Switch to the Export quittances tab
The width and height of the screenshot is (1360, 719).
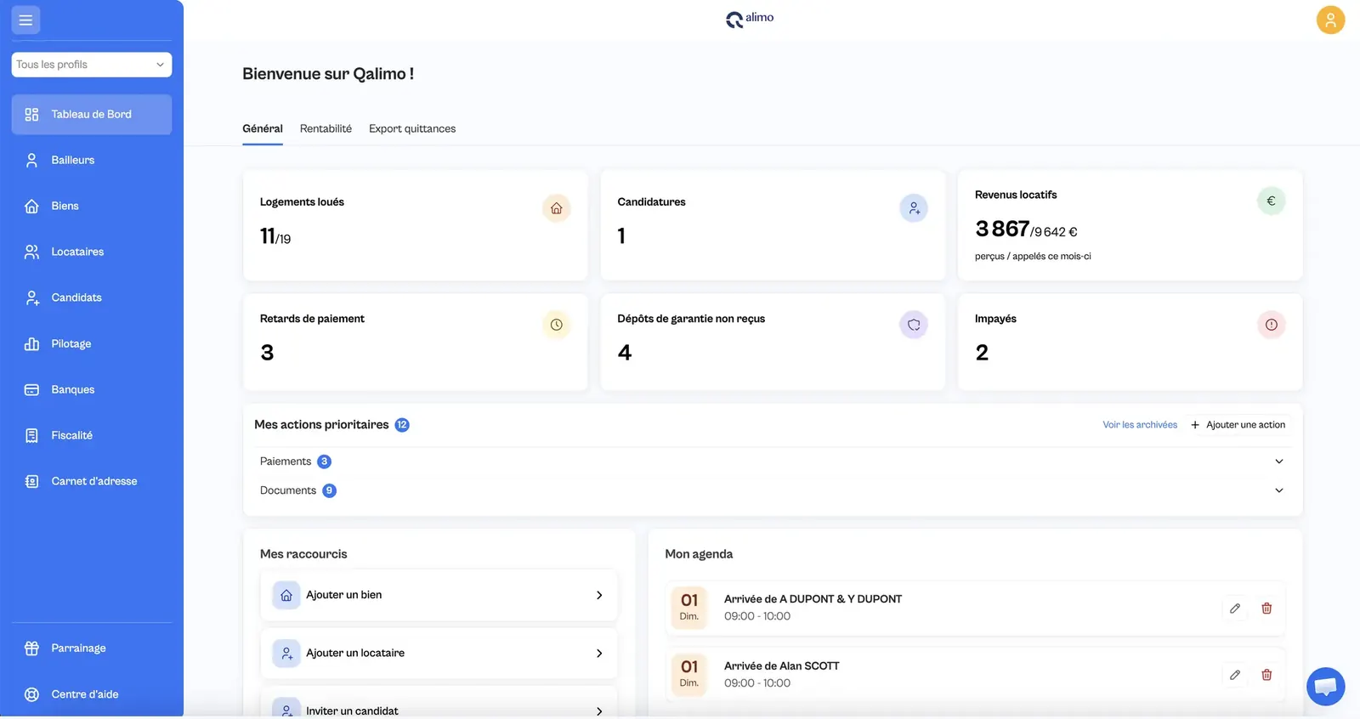[412, 129]
